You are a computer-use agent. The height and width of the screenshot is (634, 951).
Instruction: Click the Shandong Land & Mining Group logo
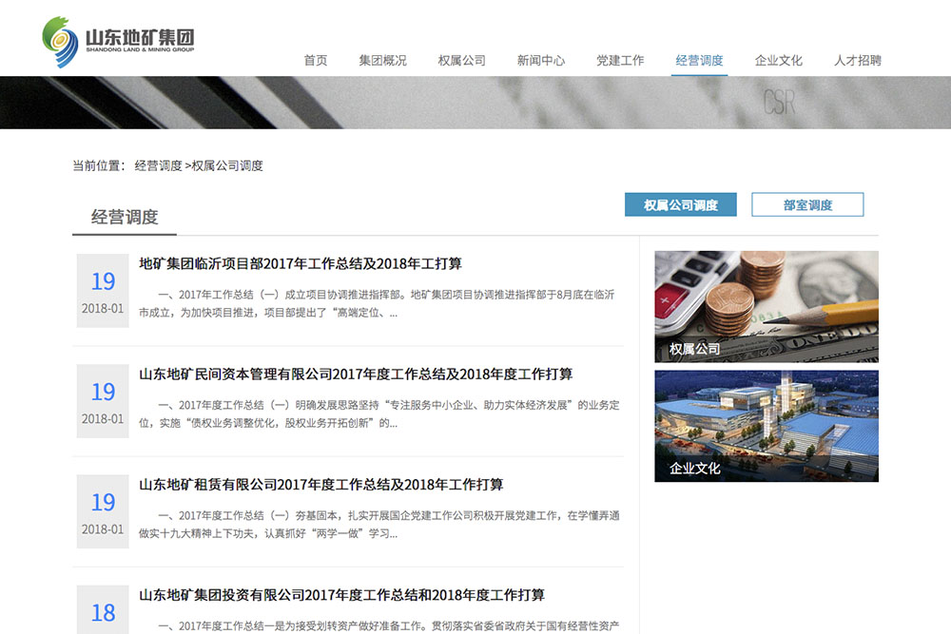[x=119, y=42]
